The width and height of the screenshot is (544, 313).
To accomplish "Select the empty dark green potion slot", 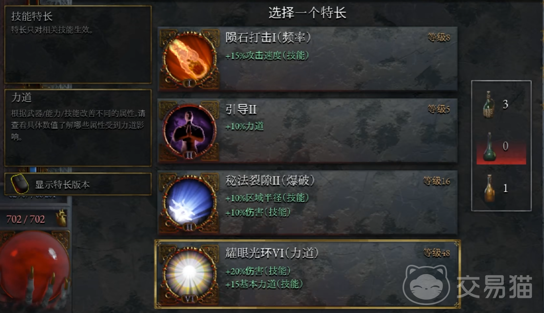I will coord(489,147).
